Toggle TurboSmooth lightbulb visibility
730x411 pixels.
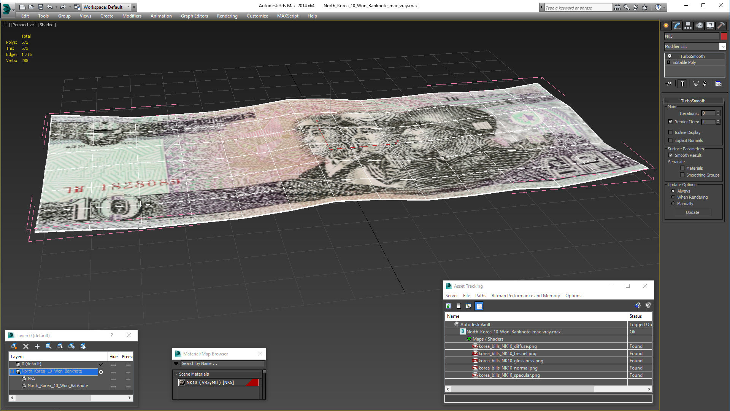tap(670, 56)
